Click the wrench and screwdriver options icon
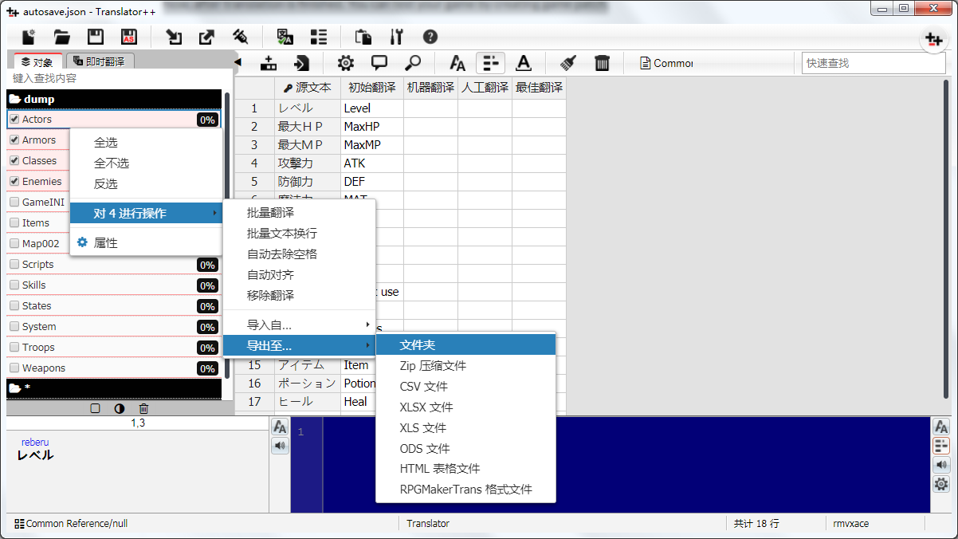The height and width of the screenshot is (539, 958). tap(397, 37)
